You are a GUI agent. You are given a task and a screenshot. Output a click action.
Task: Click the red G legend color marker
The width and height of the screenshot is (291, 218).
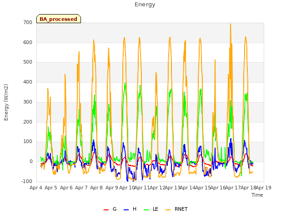(106, 210)
